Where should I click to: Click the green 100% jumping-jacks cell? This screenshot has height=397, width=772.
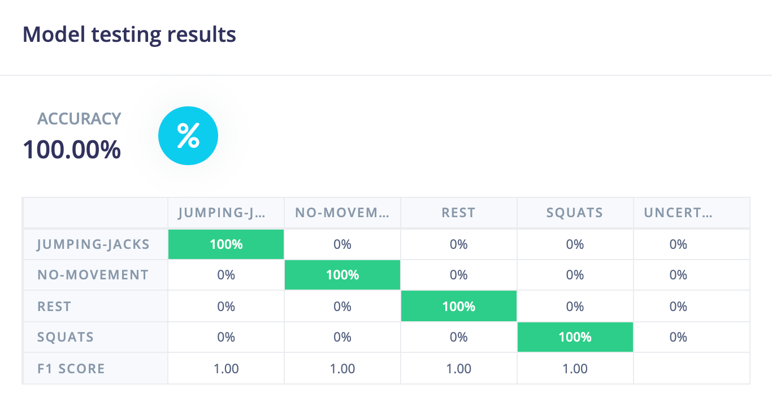point(226,244)
